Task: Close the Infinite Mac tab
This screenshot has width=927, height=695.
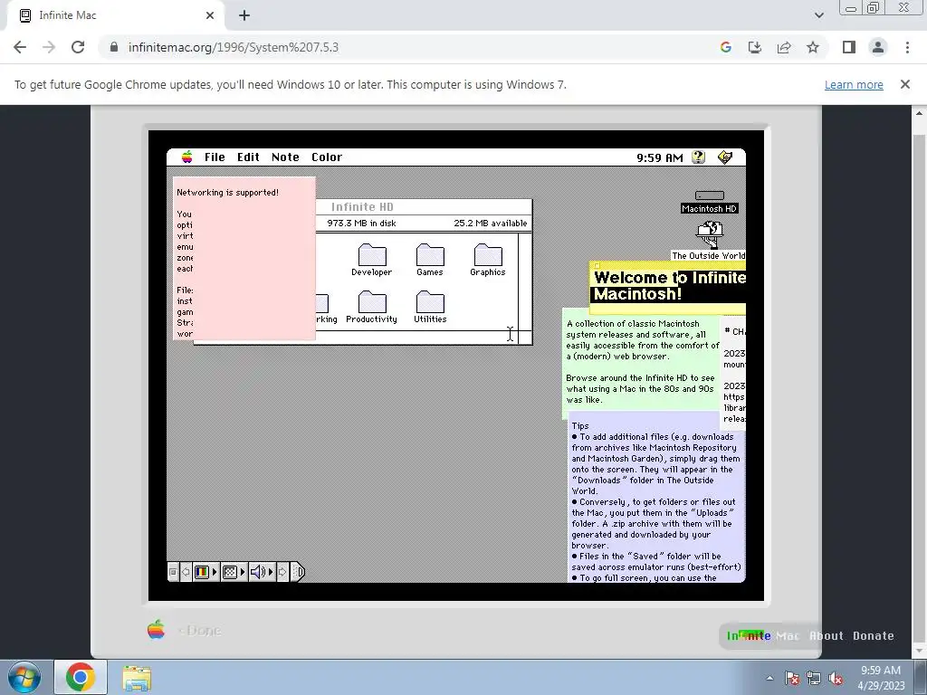Action: pyautogui.click(x=210, y=15)
